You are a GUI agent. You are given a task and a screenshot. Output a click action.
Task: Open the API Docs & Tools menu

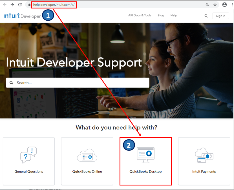[x=140, y=16]
